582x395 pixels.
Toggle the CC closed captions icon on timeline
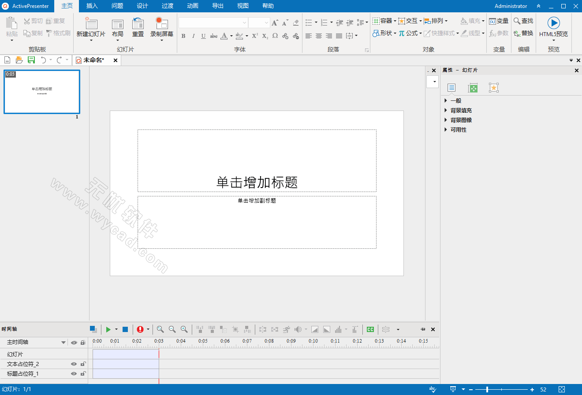[370, 329]
